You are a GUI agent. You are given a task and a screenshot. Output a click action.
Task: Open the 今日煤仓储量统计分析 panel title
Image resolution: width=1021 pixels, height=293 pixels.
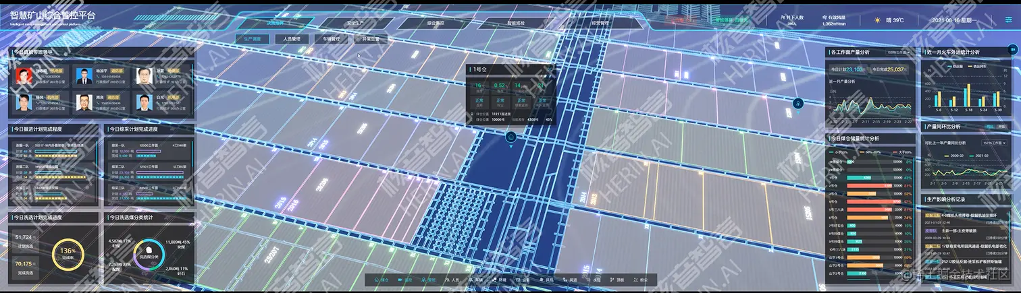tap(855, 139)
